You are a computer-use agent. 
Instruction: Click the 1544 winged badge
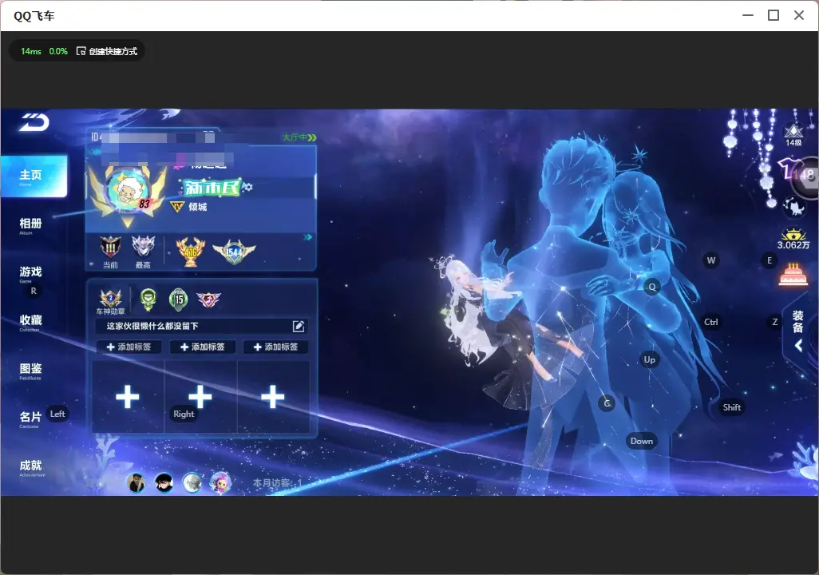point(234,252)
